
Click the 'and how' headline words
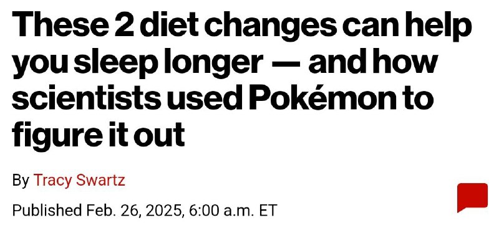[x=373, y=63]
